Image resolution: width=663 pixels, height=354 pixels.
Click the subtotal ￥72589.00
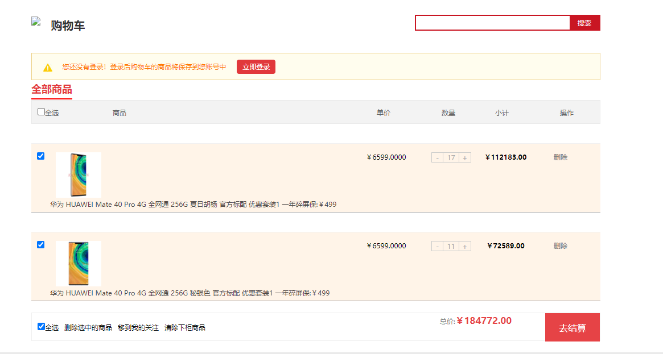pos(506,246)
